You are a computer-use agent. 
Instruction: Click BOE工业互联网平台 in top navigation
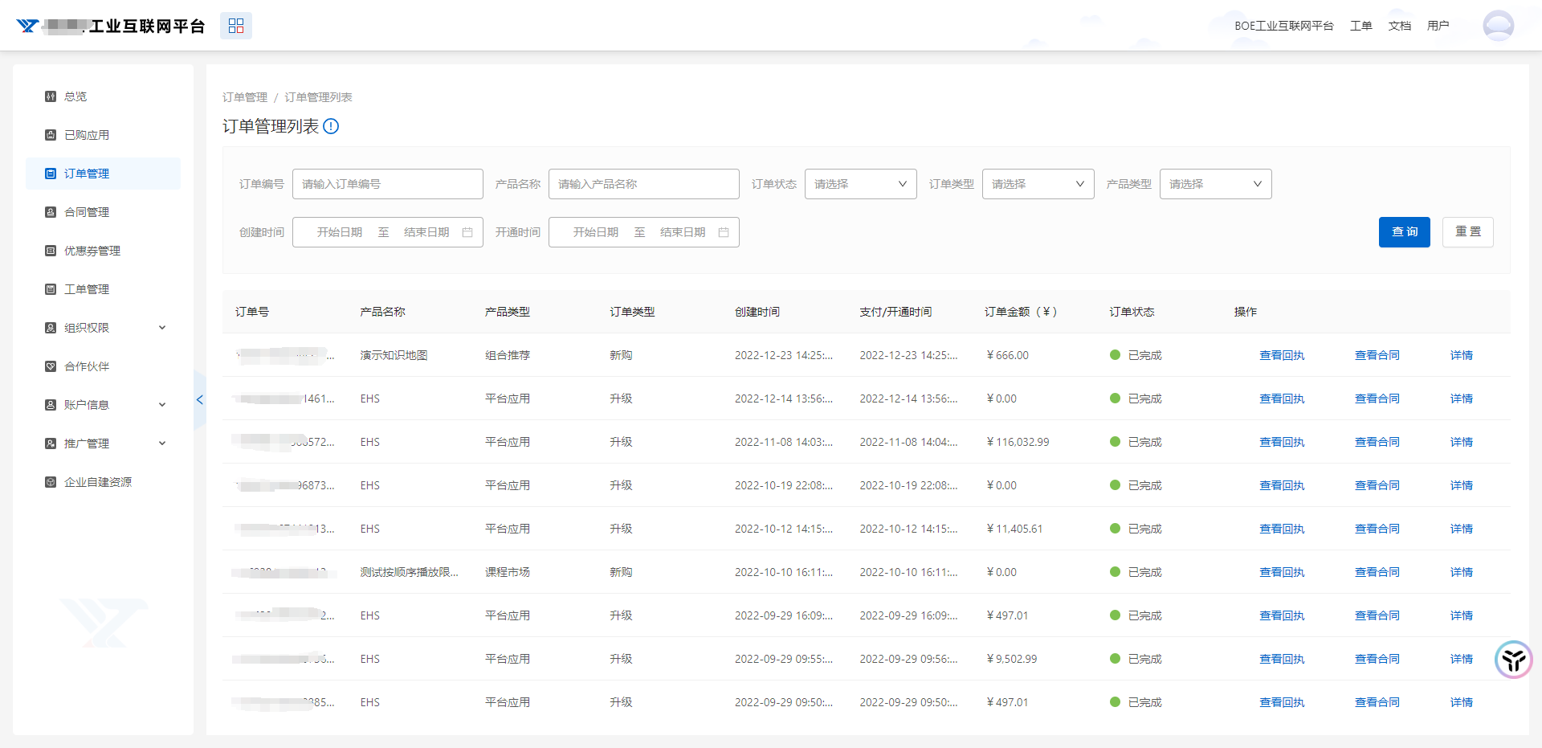(1284, 26)
